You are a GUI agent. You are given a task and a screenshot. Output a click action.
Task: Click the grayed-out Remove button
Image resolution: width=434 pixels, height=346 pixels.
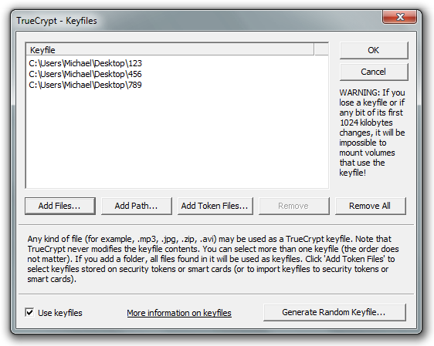click(x=294, y=206)
